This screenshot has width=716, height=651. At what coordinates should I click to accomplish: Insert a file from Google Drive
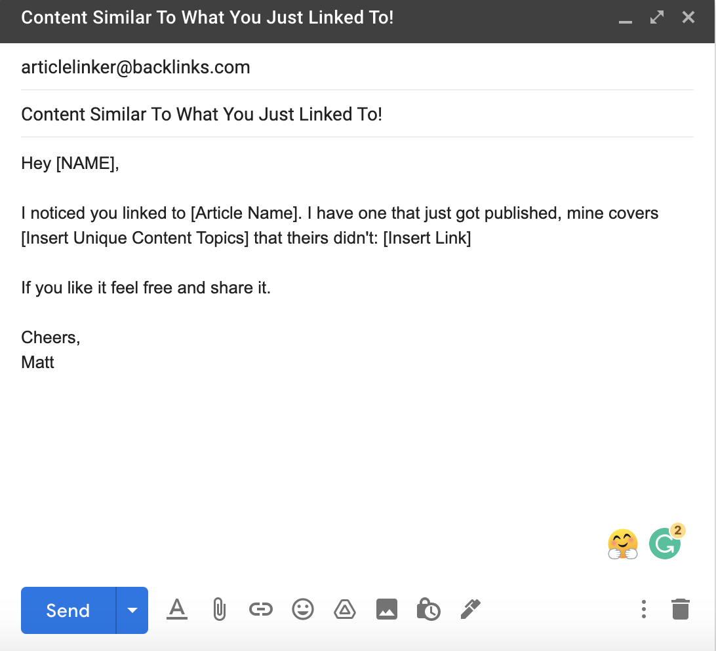click(344, 609)
